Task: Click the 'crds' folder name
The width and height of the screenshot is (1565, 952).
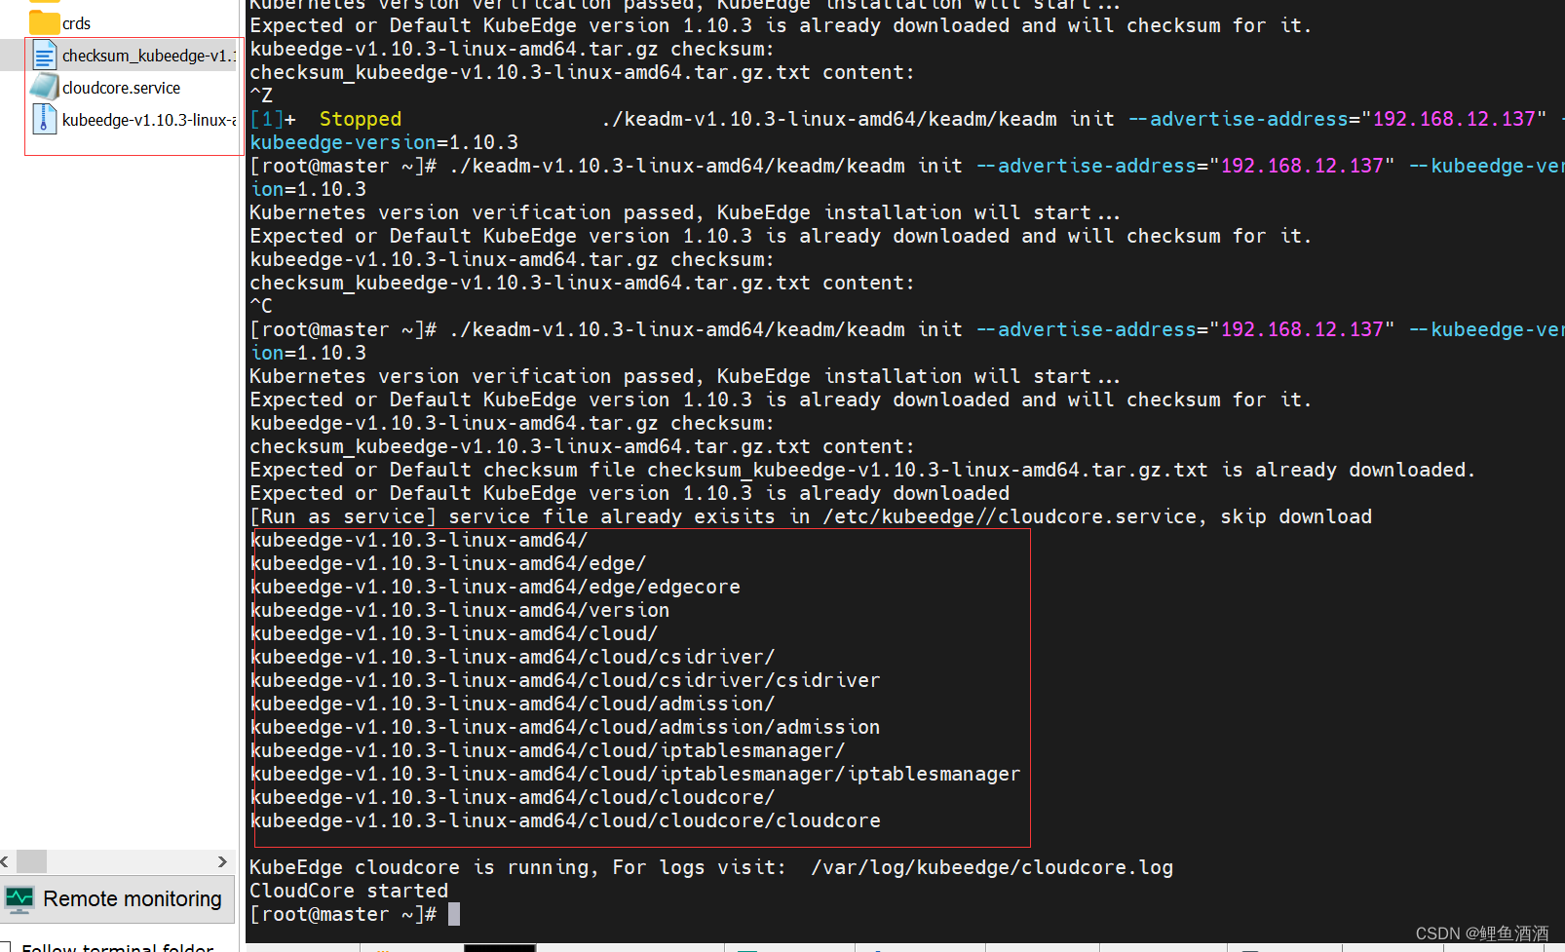Action: coord(76,23)
